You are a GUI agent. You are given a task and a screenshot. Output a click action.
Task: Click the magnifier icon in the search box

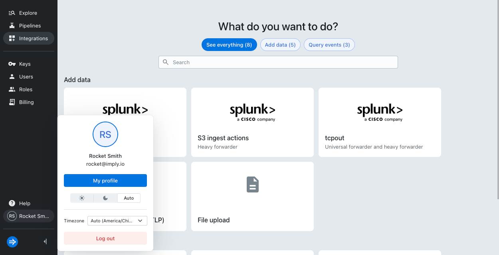166,62
